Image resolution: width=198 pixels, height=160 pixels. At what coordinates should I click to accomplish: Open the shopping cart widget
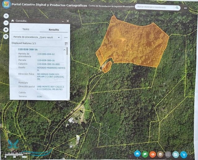point(184,154)
